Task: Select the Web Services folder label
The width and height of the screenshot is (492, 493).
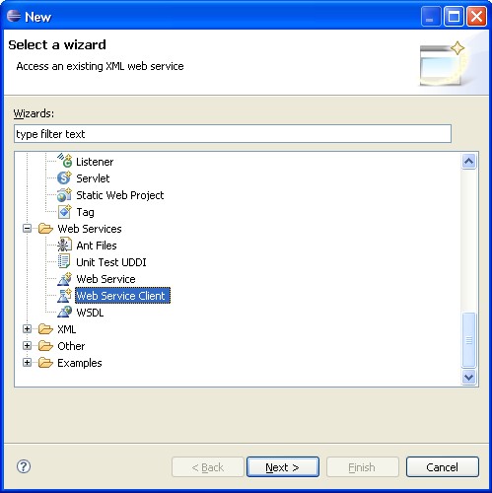Action: pyautogui.click(x=90, y=229)
